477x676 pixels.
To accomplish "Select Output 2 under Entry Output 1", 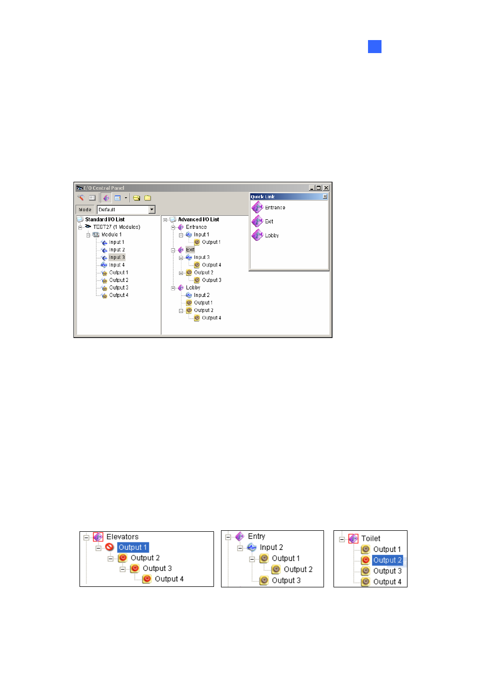I will [298, 569].
